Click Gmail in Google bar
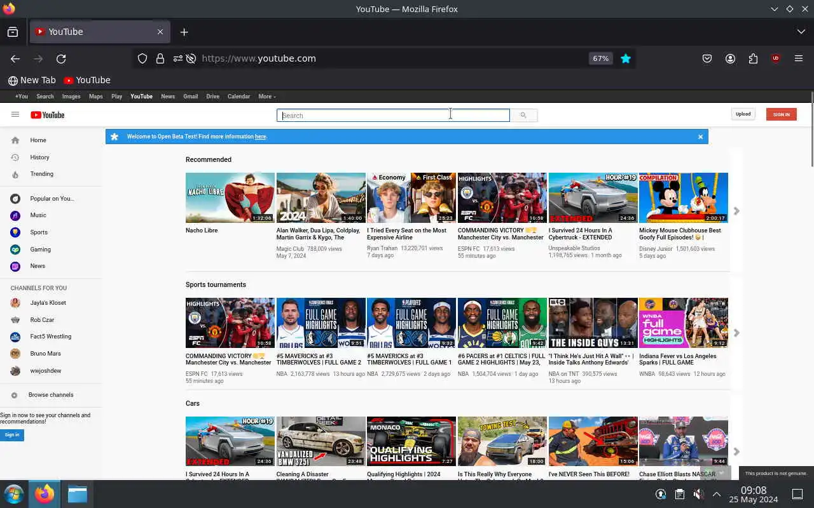This screenshot has height=508, width=814. coord(191,97)
